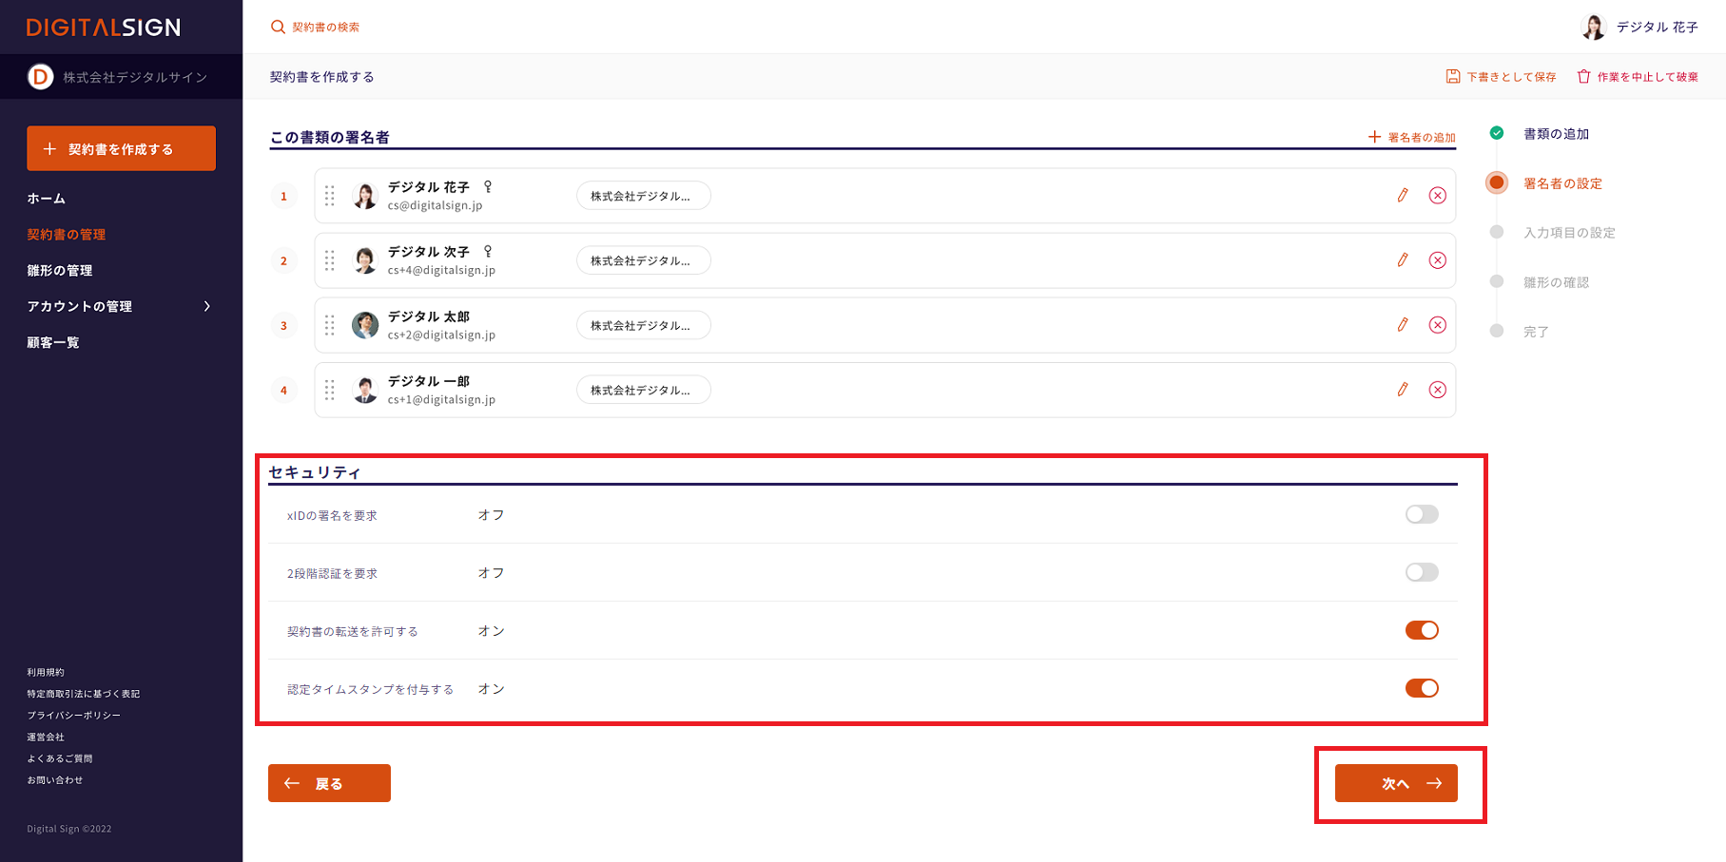Turn off 認定タイムスタンプを付与する toggle
Screen dimensions: 1726x862
(x=1421, y=688)
